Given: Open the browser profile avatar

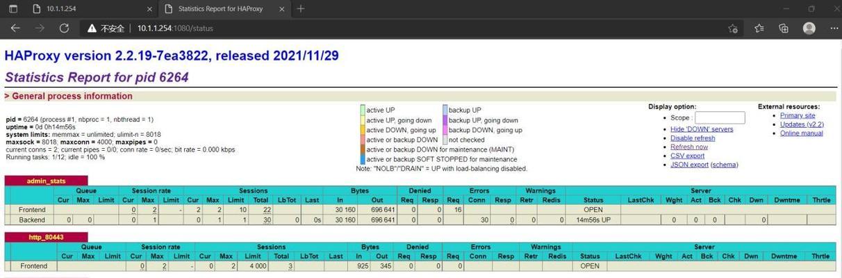Looking at the screenshot, I should pos(809,28).
